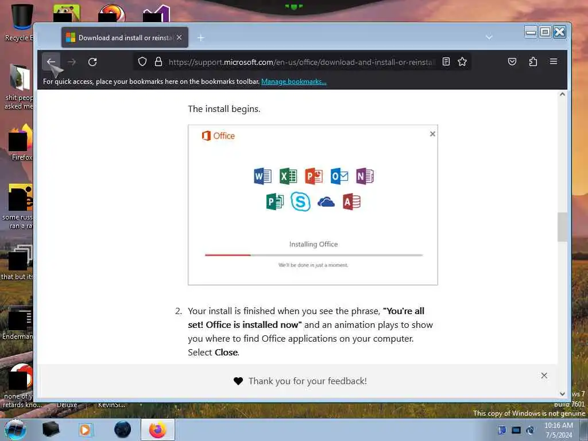The width and height of the screenshot is (588, 441).
Task: Dismiss the Thank you for feedback banner
Action: coord(544,376)
